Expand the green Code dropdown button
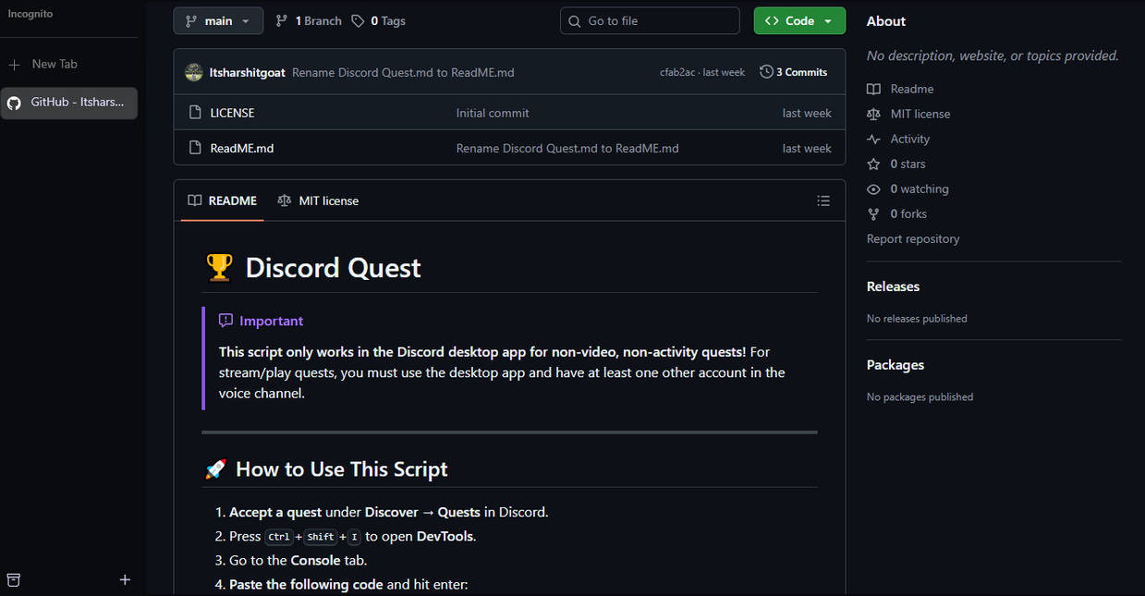The width and height of the screenshot is (1145, 596). [x=799, y=20]
